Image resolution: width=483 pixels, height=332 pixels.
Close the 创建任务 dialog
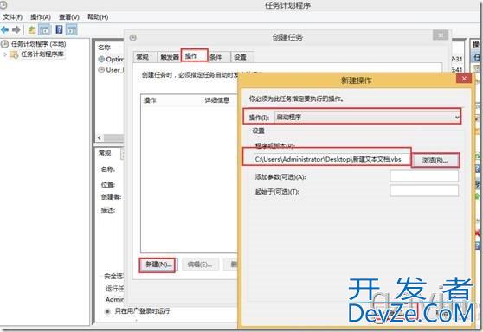point(441,35)
